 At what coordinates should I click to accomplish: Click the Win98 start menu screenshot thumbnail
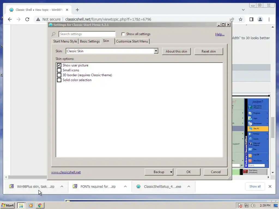pos(257,133)
